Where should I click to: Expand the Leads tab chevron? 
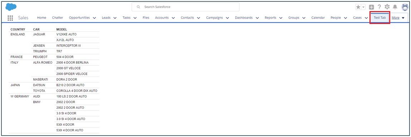tap(115, 18)
